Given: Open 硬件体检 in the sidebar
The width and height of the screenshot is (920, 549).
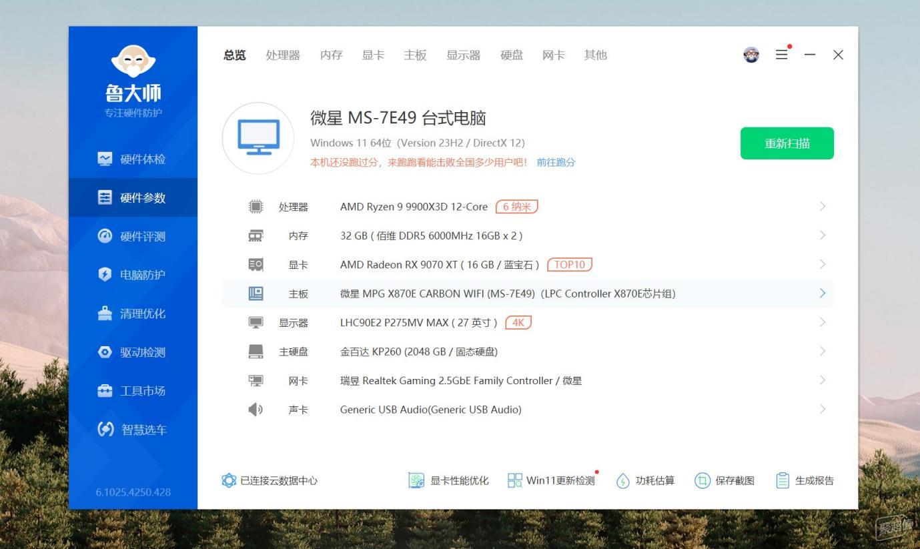Looking at the screenshot, I should pyautogui.click(x=133, y=159).
